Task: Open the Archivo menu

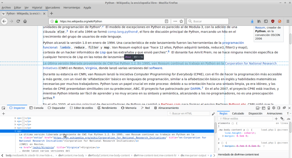Action: pos(6,8)
